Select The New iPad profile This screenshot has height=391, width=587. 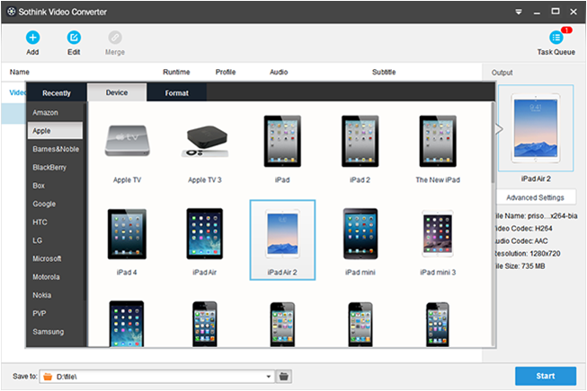[x=438, y=150]
